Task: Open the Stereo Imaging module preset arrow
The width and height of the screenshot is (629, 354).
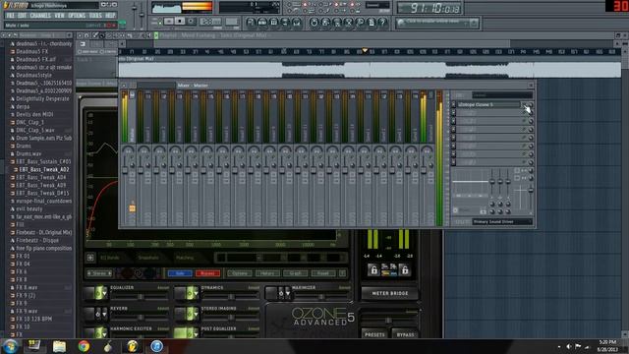Action: pos(196,315)
